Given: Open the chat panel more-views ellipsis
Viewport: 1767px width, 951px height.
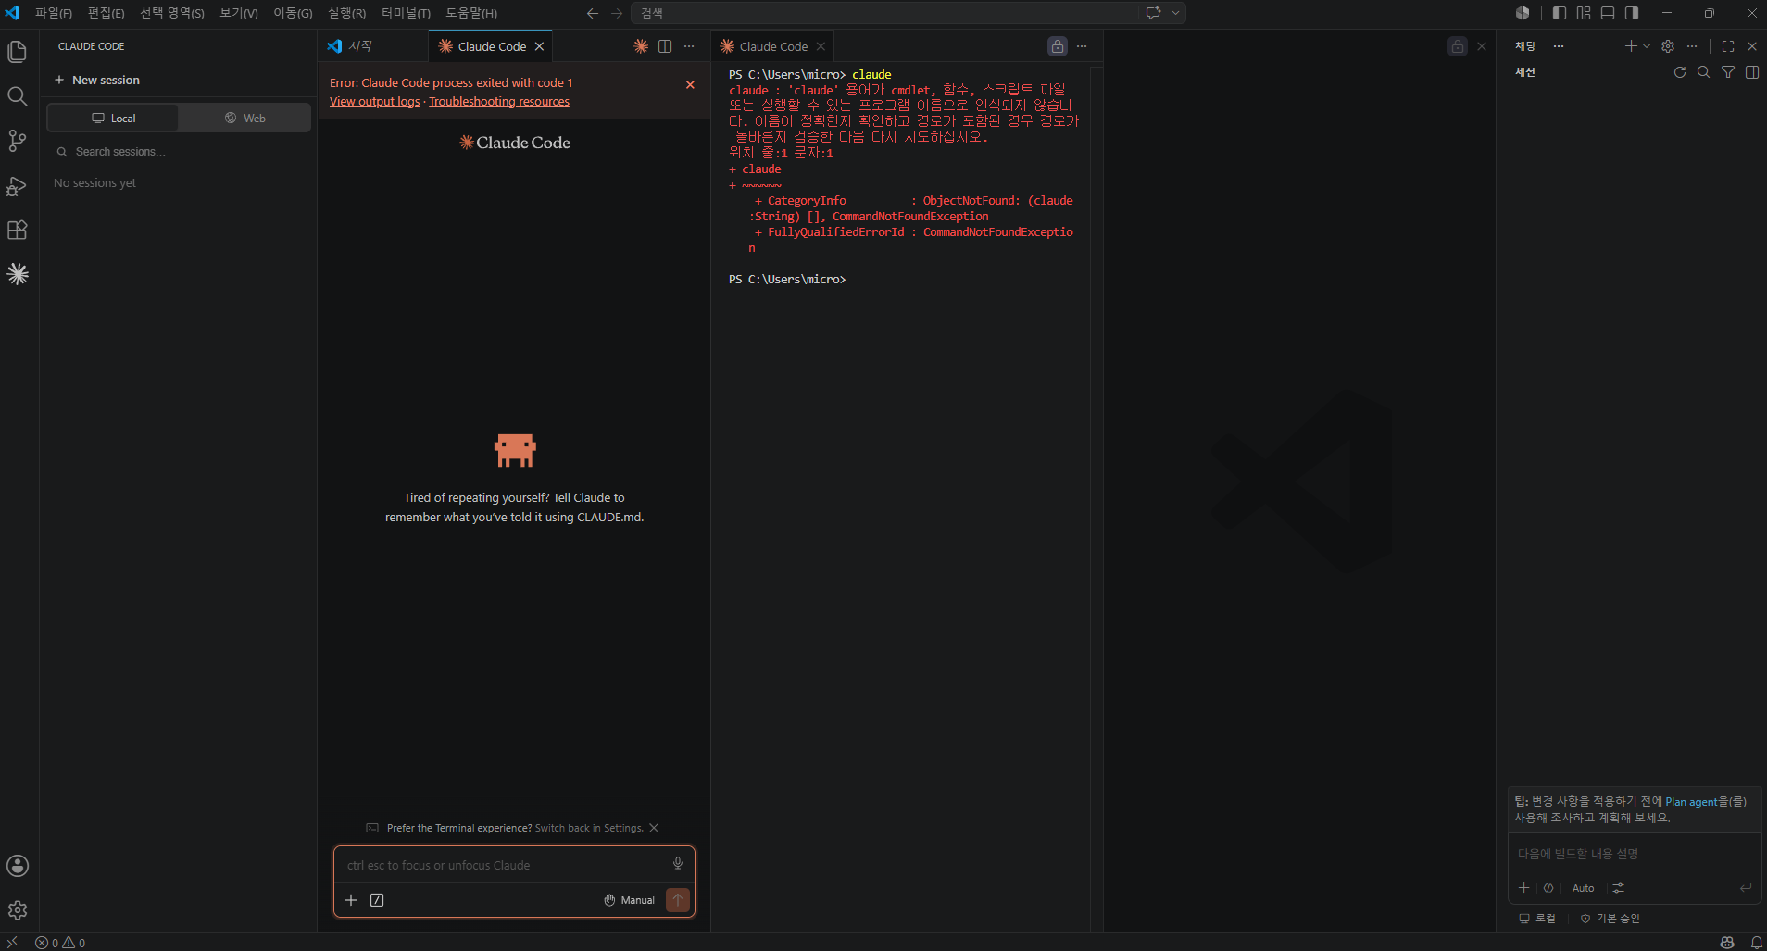Looking at the screenshot, I should [1559, 46].
